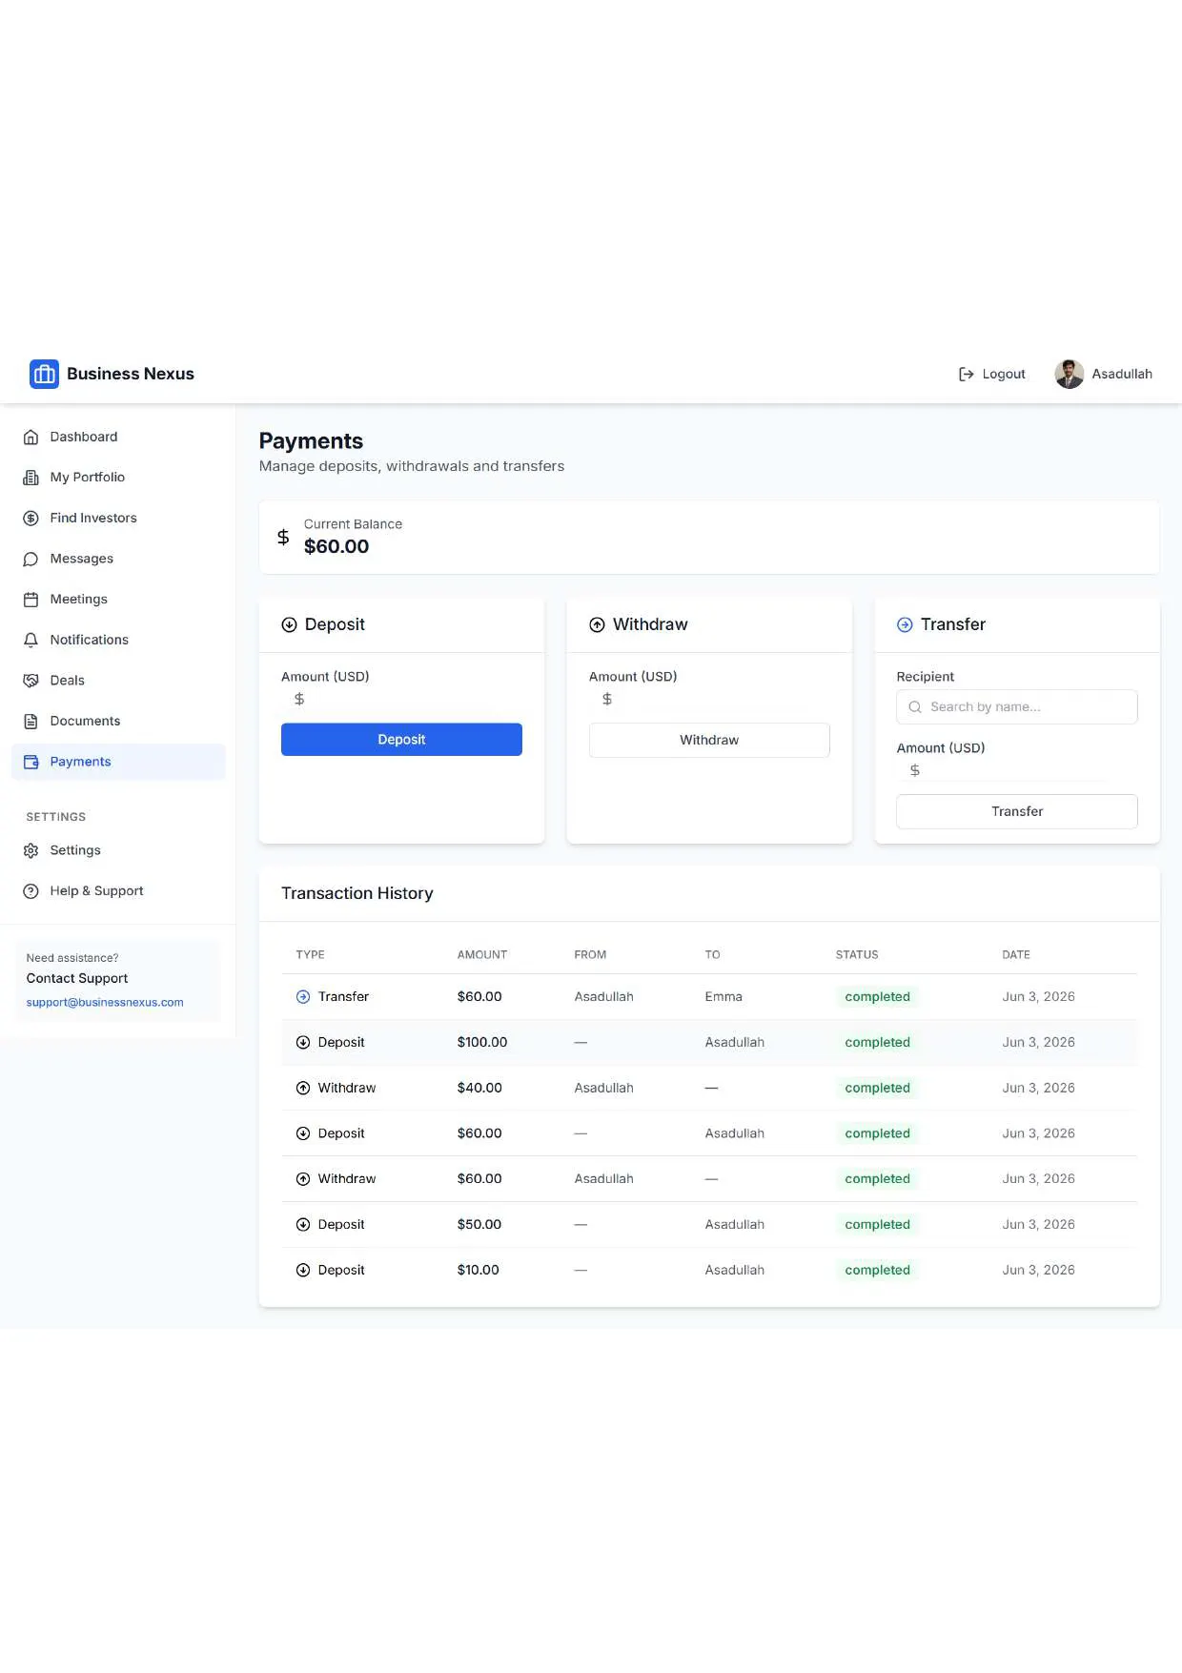
Task: Click the Deposit icon in $10.00 row
Action: pos(303,1270)
